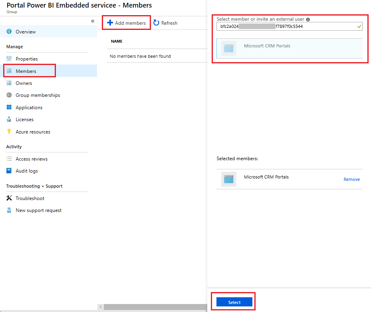Open Properties in Manage section

[x=48, y=59]
